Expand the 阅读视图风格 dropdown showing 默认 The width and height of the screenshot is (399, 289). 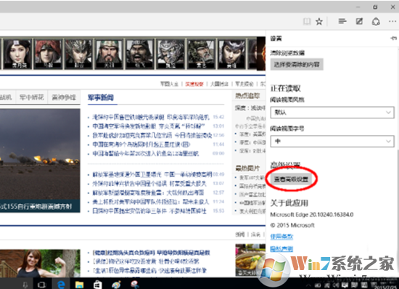tap(332, 113)
